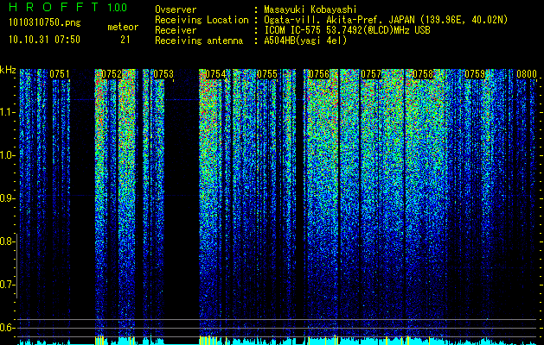The height and width of the screenshot is (345, 544).
Task: Click the date stamp 10.10.31 07:50
Action: coord(44,40)
